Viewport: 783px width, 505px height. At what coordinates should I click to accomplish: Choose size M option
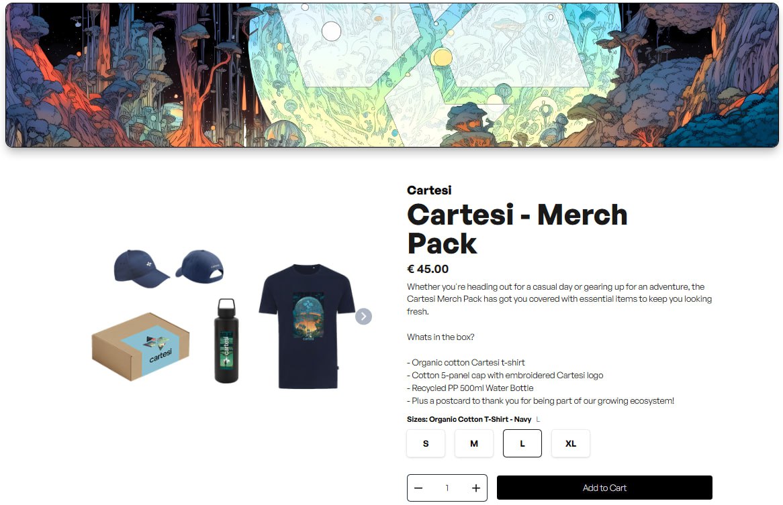click(474, 443)
